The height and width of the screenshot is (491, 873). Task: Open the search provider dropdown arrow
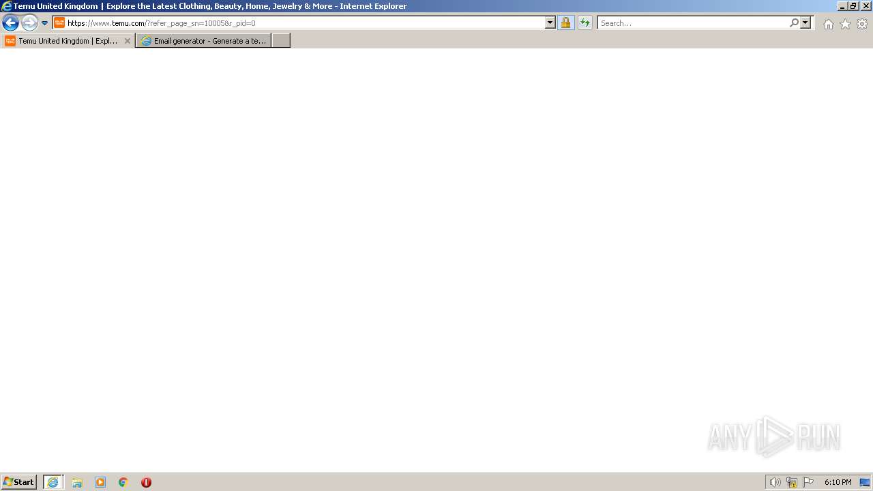805,23
